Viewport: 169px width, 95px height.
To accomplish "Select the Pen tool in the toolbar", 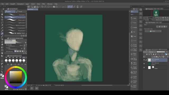I will [2, 31].
